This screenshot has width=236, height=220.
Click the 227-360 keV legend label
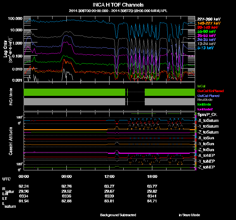207,19
